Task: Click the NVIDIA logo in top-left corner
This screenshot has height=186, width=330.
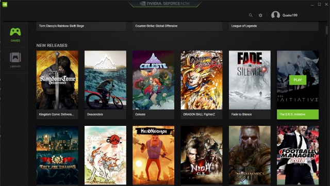Action: [5, 5]
